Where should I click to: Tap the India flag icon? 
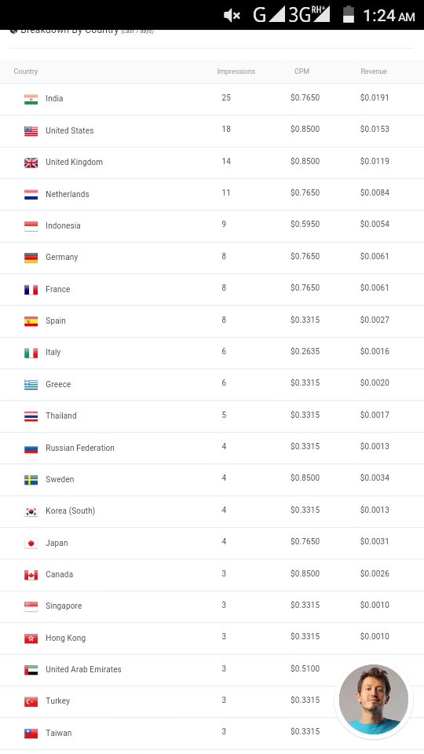[31, 99]
